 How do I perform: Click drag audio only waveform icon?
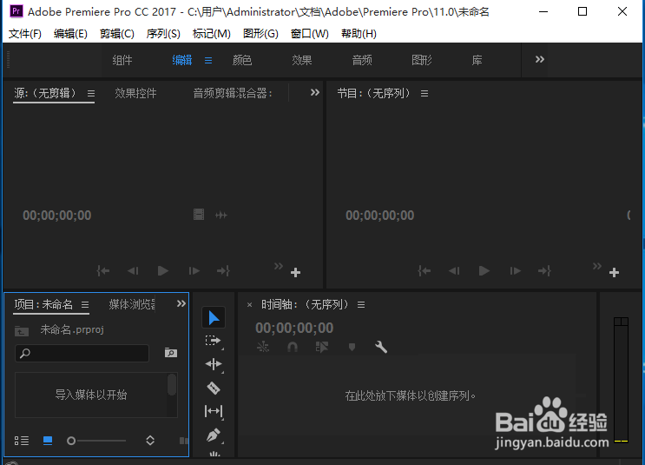click(x=221, y=215)
